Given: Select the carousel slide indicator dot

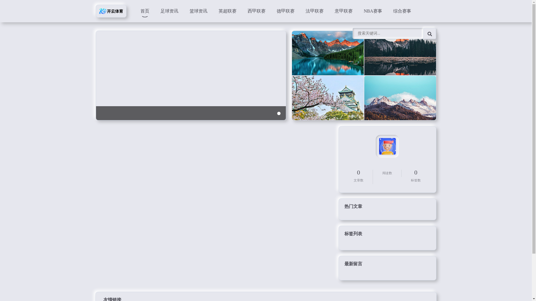Looking at the screenshot, I should pyautogui.click(x=279, y=113).
